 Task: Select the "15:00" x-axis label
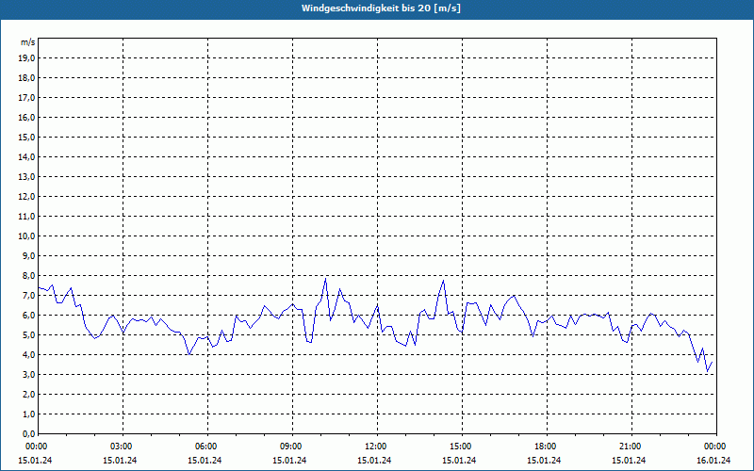click(462, 447)
